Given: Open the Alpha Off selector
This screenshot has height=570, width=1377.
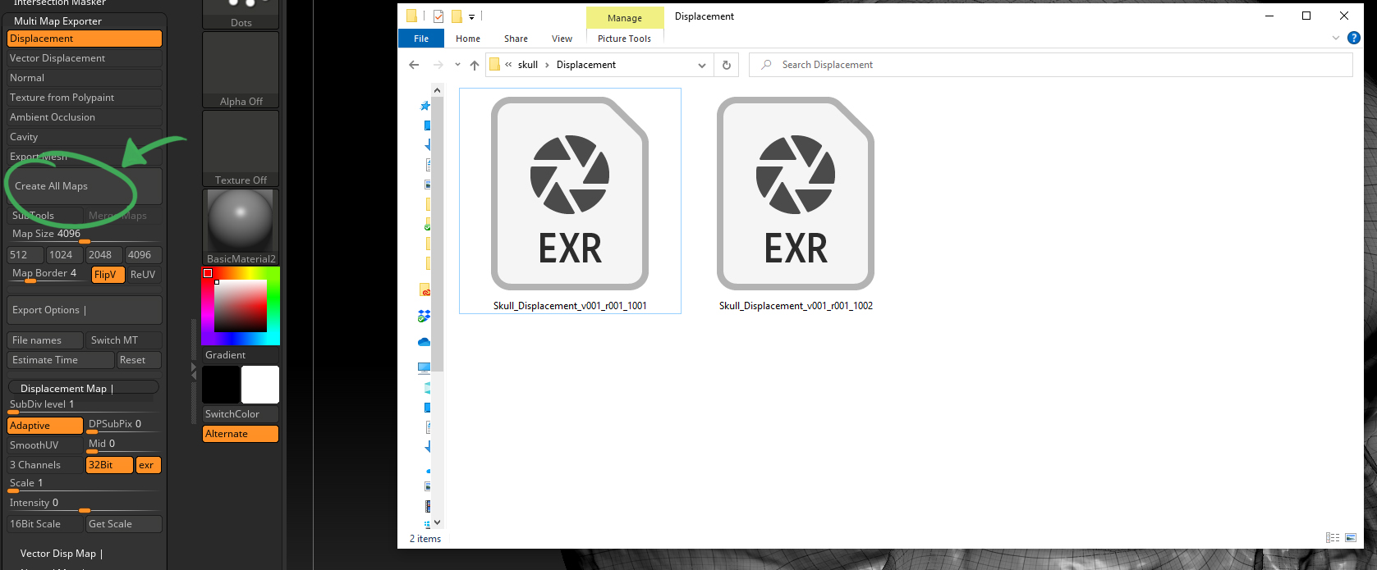Looking at the screenshot, I should point(241,70).
